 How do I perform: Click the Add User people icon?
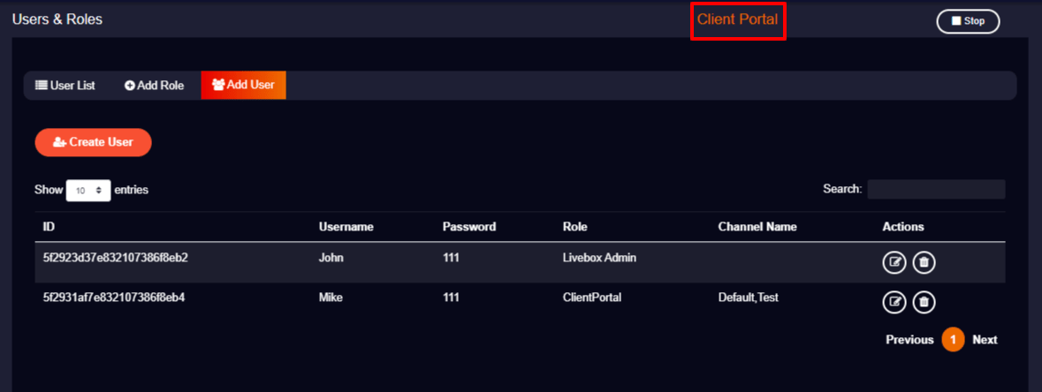(x=218, y=85)
